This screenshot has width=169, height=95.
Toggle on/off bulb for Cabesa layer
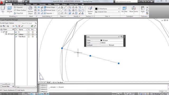coord(29,34)
